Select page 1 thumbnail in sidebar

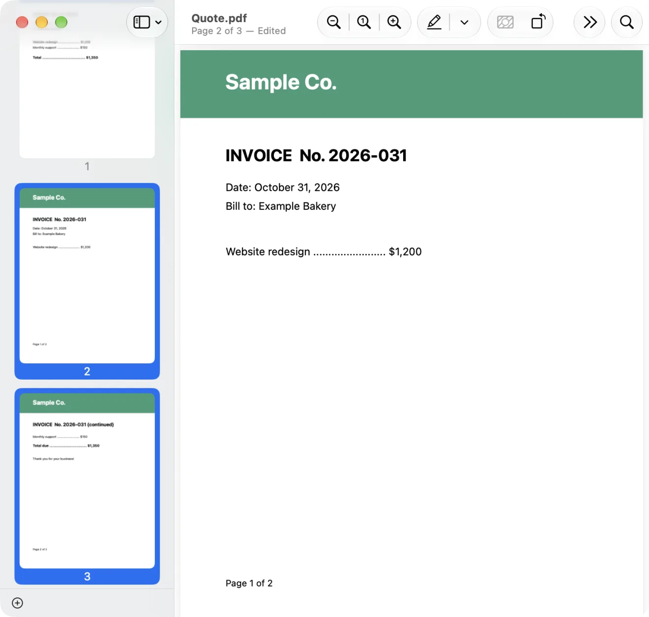pos(87,98)
